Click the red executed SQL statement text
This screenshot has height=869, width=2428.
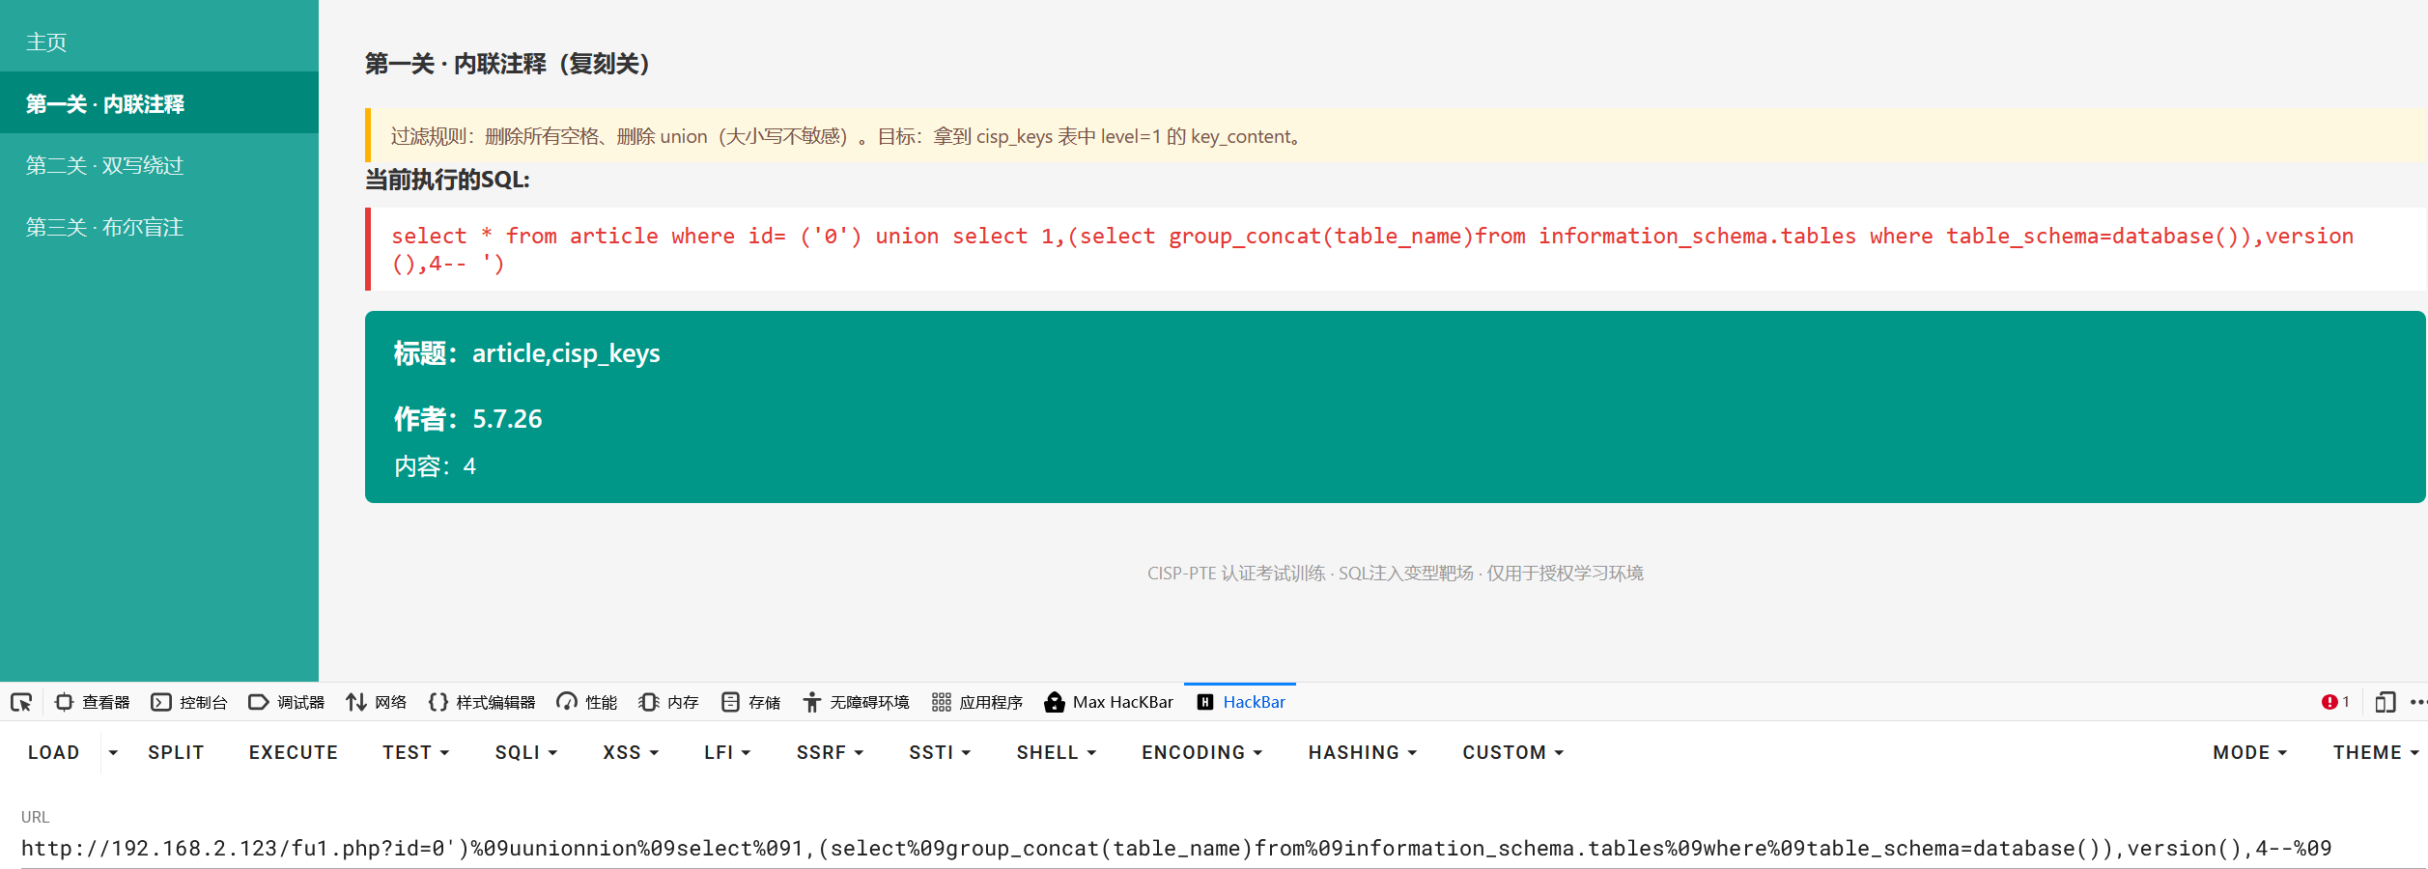tap(1372, 249)
